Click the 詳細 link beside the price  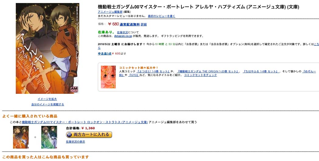tap(144, 25)
